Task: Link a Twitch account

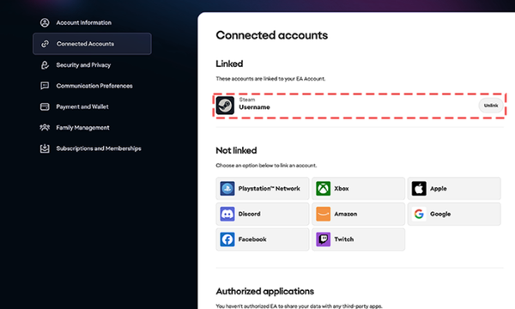Action: click(x=358, y=239)
